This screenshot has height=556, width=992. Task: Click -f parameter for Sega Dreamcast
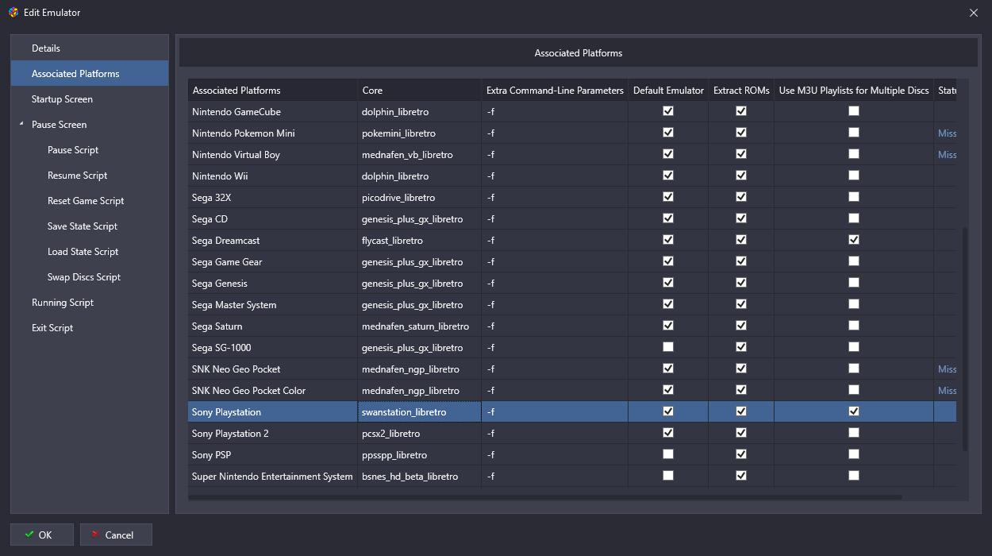[x=555, y=241]
